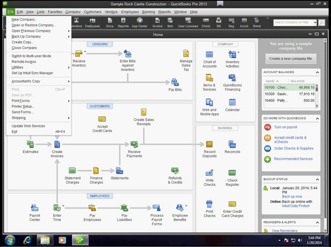Viewport: 331px width, 247px height.
Task: Click the Invoice toolbar icon
Action: coord(158,23)
